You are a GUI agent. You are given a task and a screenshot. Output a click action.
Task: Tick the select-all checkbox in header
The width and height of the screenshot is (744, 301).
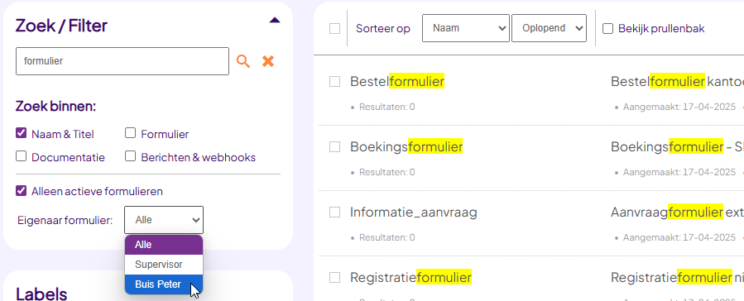pos(334,29)
